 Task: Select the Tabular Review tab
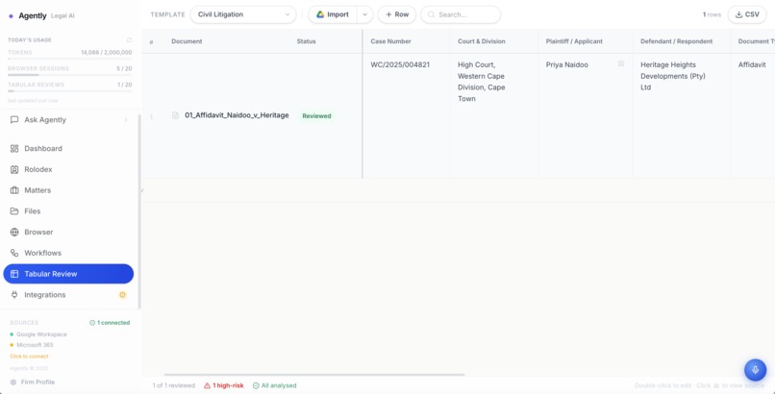(x=68, y=274)
